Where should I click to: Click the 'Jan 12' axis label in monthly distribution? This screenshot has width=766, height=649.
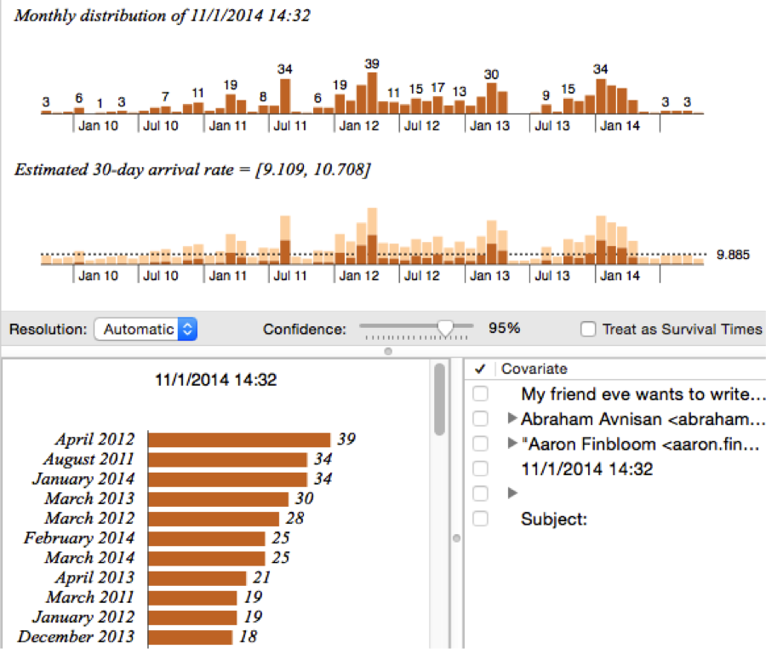(x=359, y=125)
